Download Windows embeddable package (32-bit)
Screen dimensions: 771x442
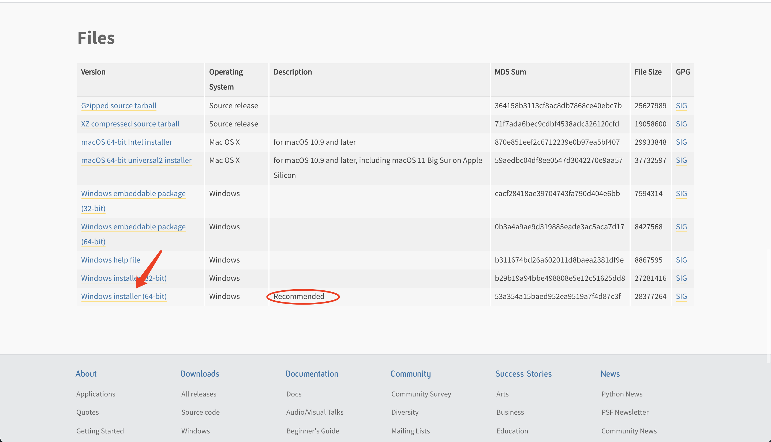coord(133,194)
